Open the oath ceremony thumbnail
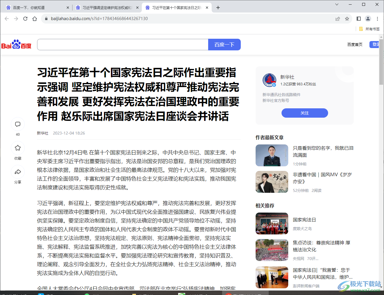Viewport: 384px width, 295px height. [272, 277]
